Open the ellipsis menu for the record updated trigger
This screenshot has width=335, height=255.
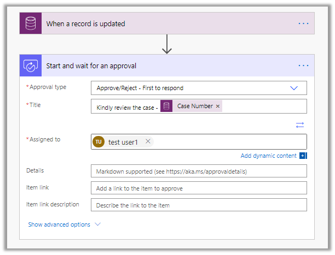click(304, 23)
